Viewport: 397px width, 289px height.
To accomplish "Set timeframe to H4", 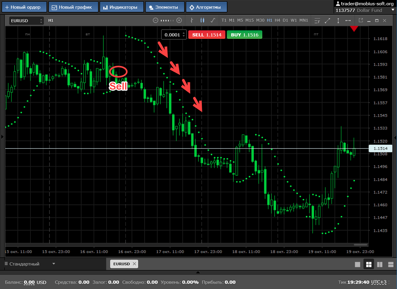I will [277, 20].
